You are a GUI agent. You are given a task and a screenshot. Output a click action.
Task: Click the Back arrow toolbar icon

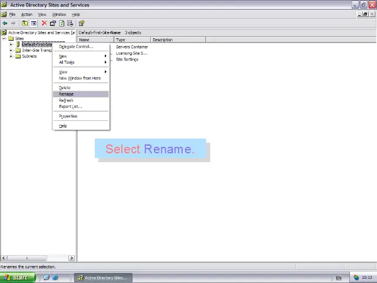coord(5,24)
